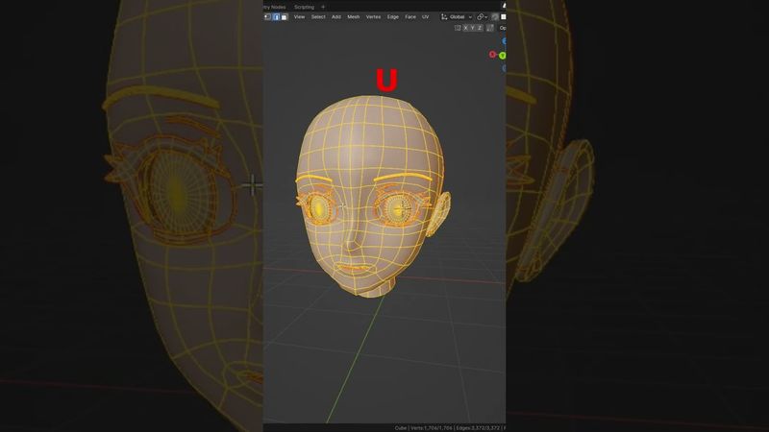Image resolution: width=769 pixels, height=432 pixels.
Task: Click the "Edges:3,372/3,372" status text
Action: click(x=478, y=428)
